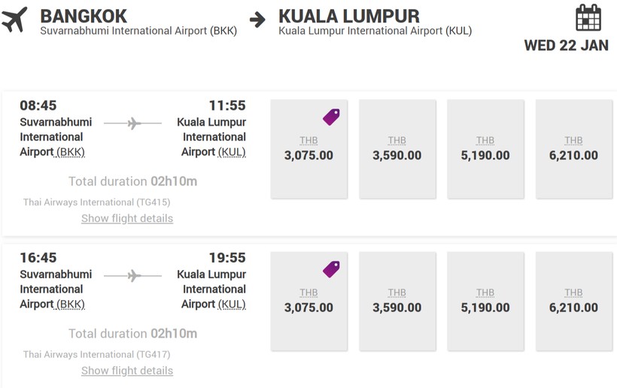Click the plane route icon for 08:45 flight
The width and height of the screenshot is (617, 388).
tap(133, 123)
